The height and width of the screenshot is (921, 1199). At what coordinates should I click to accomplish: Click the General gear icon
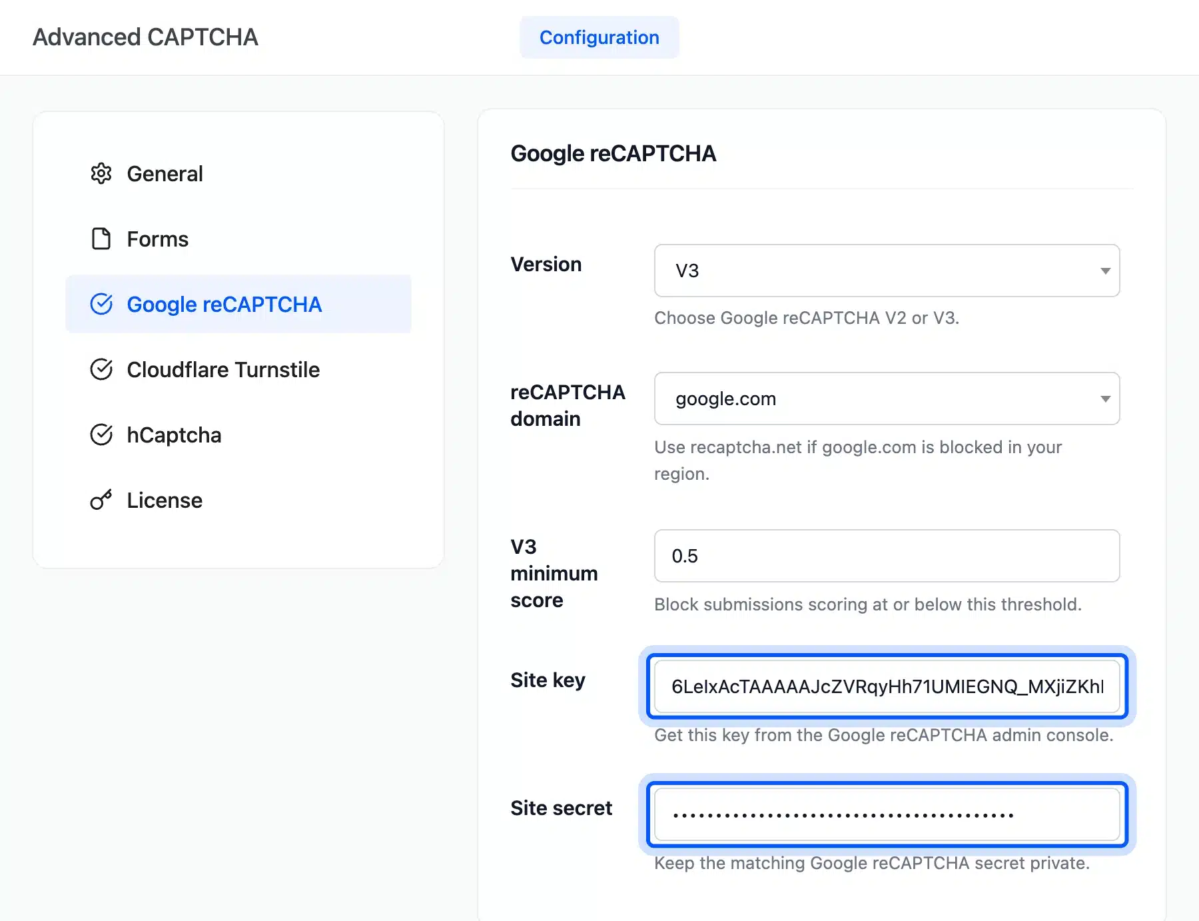pos(101,173)
